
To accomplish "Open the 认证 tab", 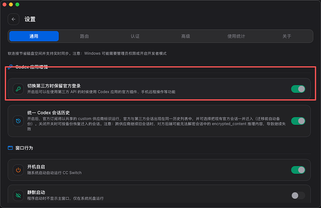I will tap(135, 36).
